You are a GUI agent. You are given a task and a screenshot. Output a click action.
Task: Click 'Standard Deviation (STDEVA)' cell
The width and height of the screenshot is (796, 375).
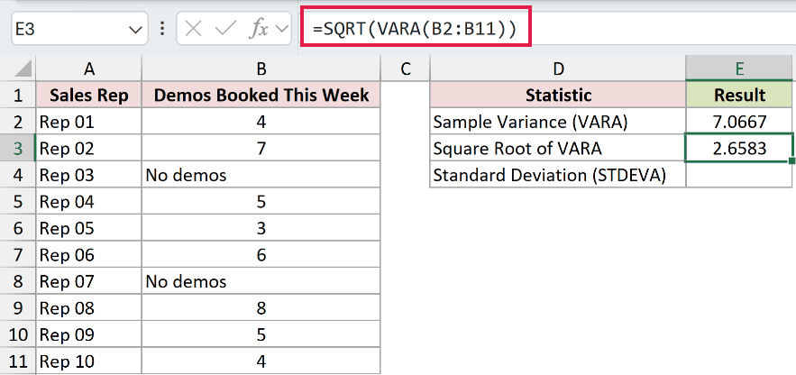coord(558,175)
